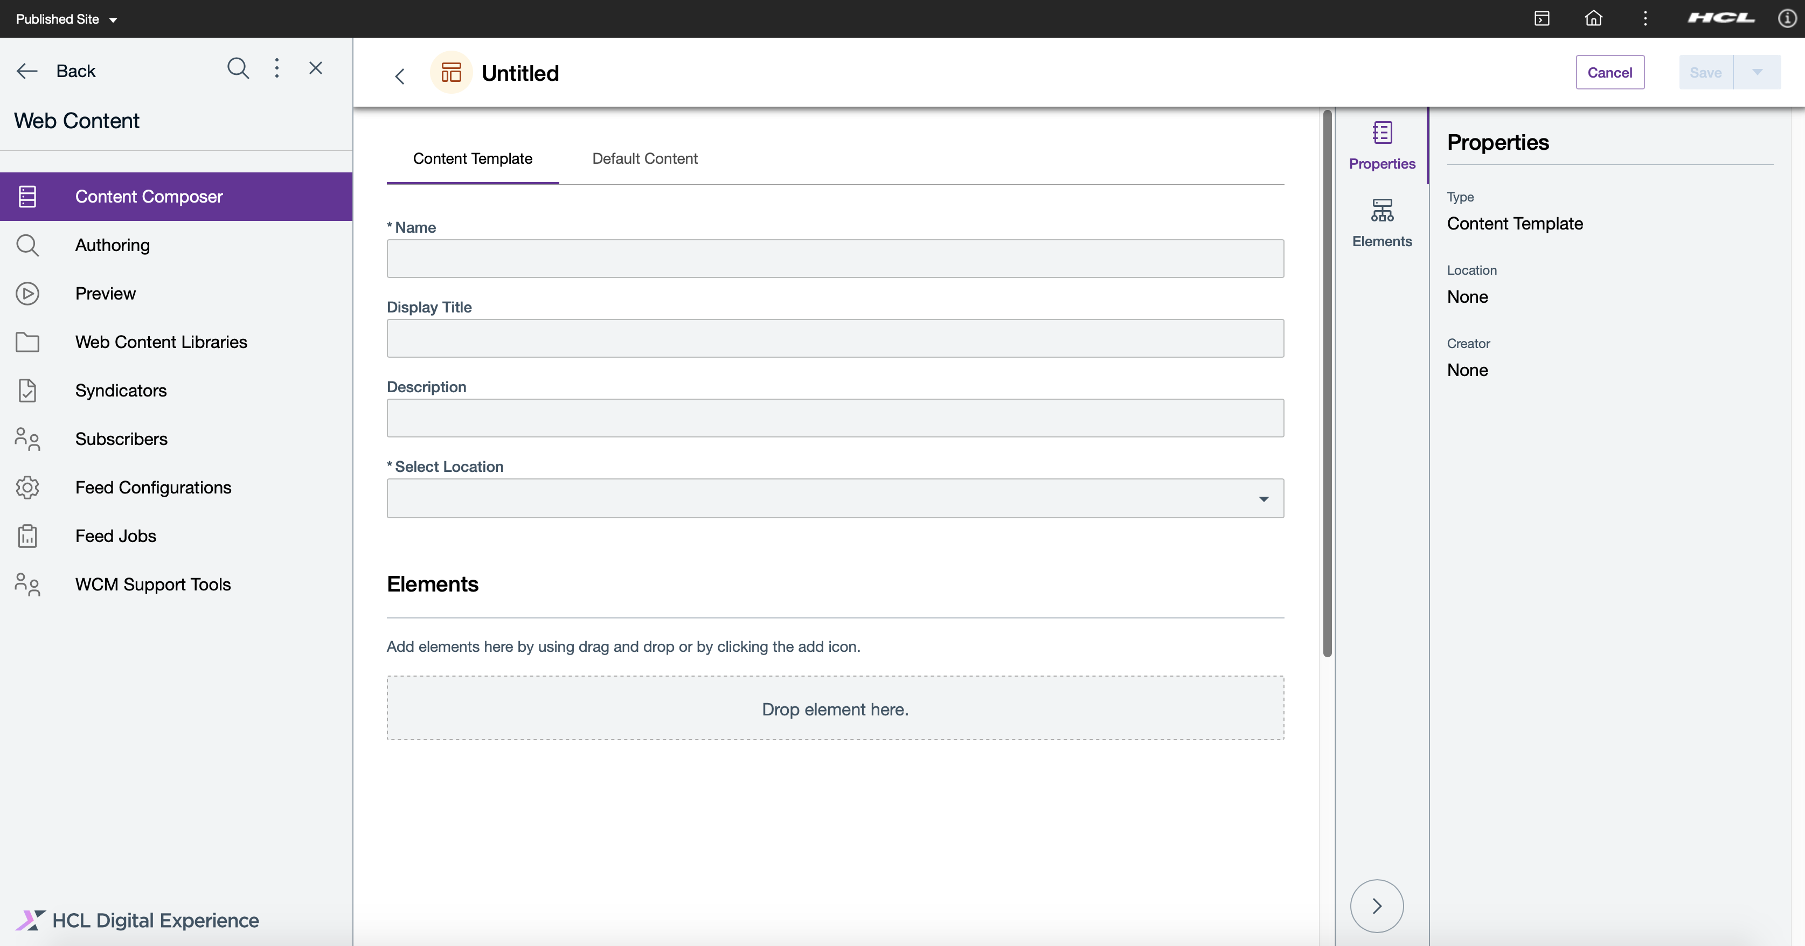Focus the Description input field
Screen dimensions: 1805x946
pos(835,419)
